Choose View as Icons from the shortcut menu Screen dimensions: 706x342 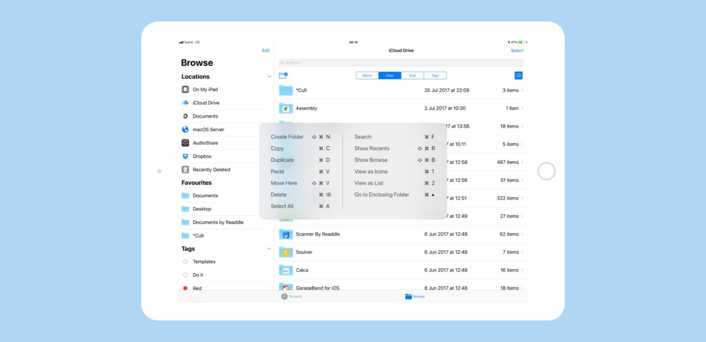[x=371, y=171]
